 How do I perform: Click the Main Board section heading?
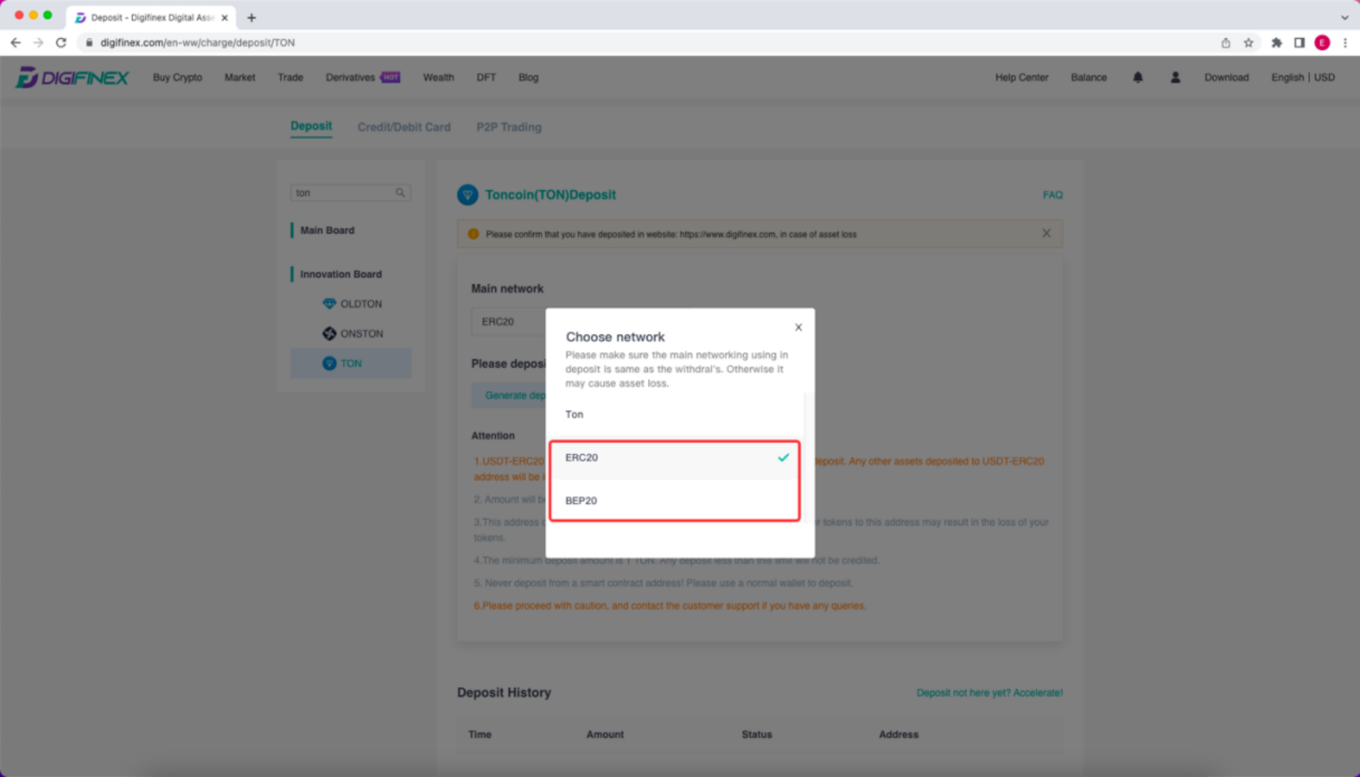click(x=327, y=230)
